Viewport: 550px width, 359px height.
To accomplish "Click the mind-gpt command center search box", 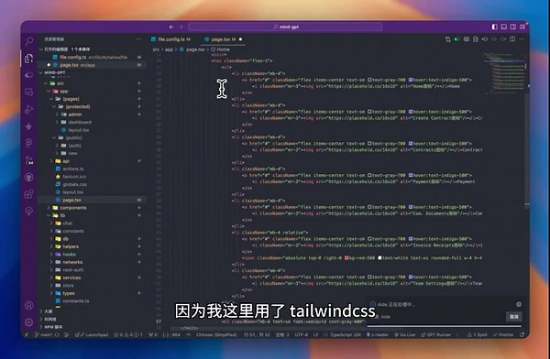I will [x=285, y=27].
